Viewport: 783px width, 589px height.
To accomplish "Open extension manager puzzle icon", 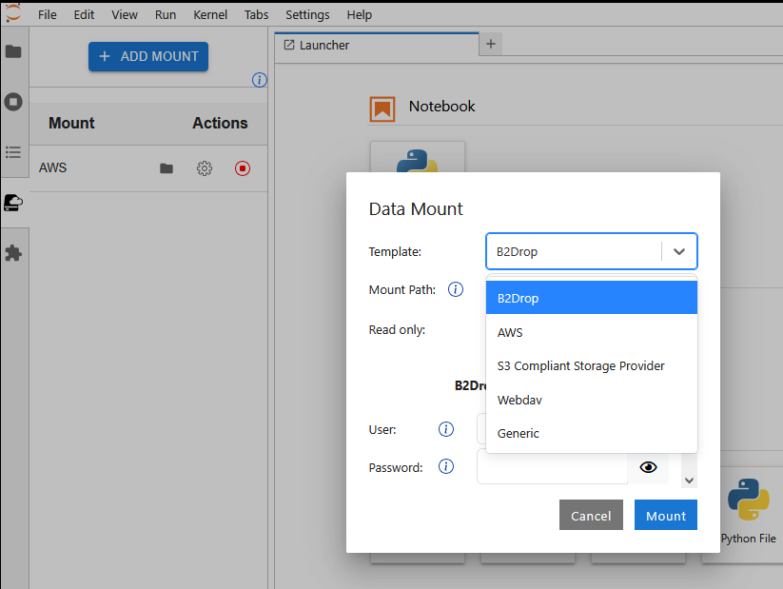I will (x=13, y=253).
